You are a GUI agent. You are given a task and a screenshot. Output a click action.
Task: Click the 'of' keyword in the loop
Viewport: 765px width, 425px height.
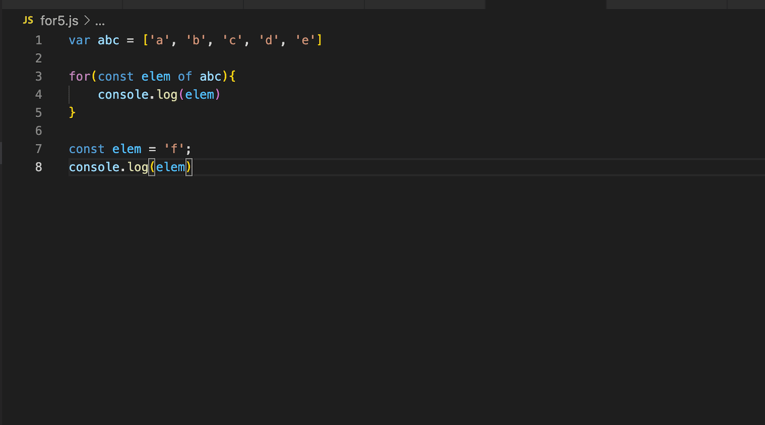(x=185, y=76)
